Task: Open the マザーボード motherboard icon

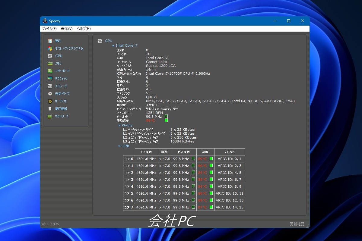Action: tap(50, 71)
